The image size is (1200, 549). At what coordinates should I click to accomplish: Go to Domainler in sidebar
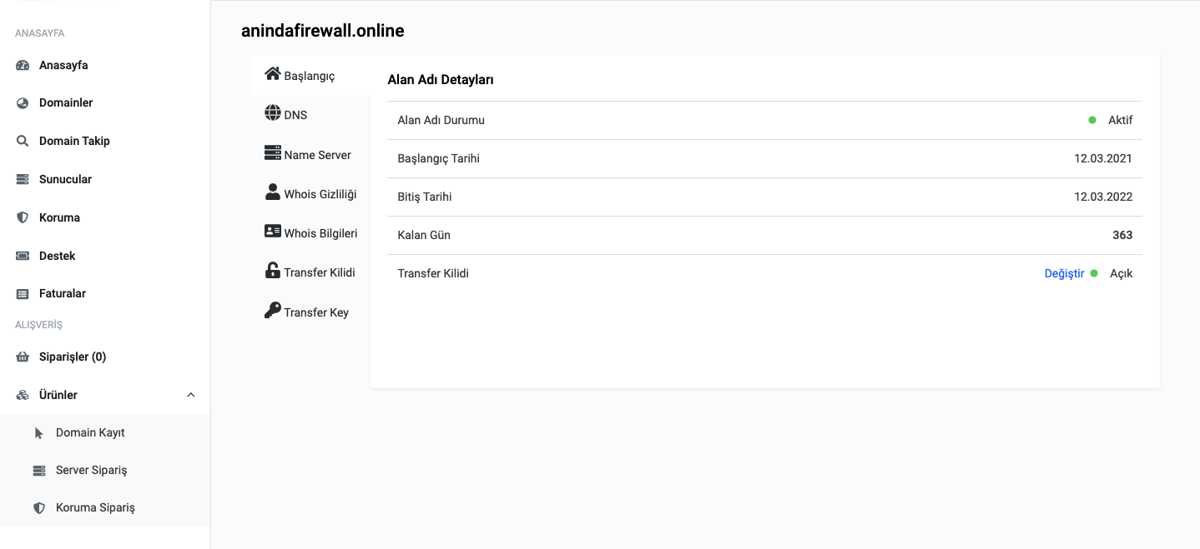point(66,103)
